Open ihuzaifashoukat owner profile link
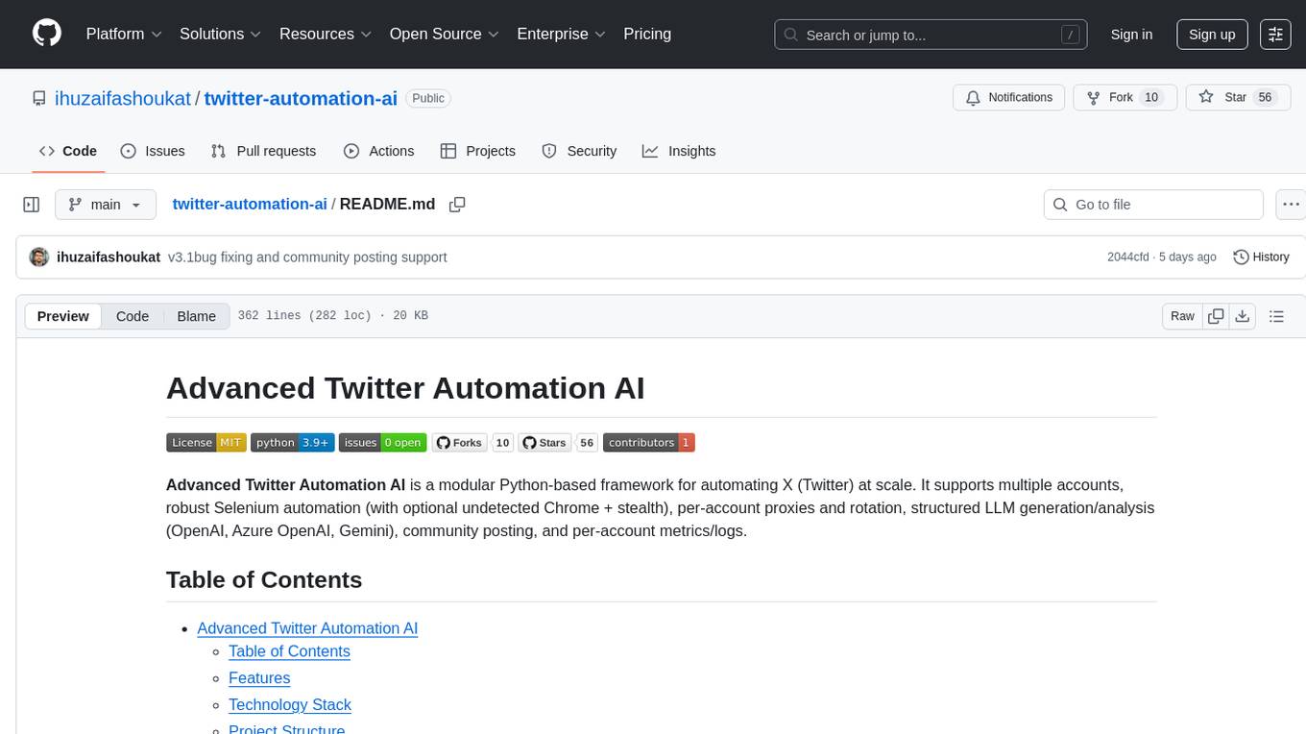1306x734 pixels. point(123,98)
